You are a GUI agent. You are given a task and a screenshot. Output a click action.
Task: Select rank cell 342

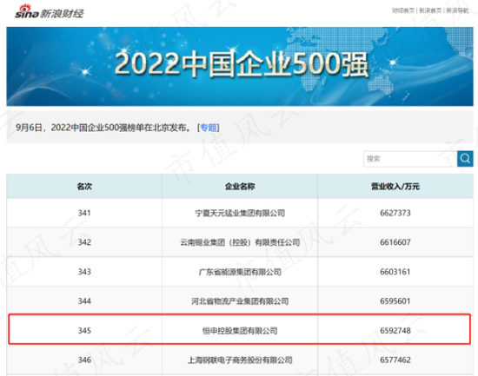pos(84,242)
